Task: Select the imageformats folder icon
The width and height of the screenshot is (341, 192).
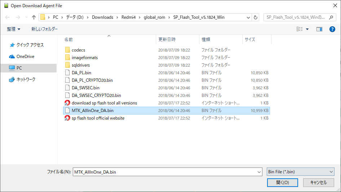Action: click(67, 58)
